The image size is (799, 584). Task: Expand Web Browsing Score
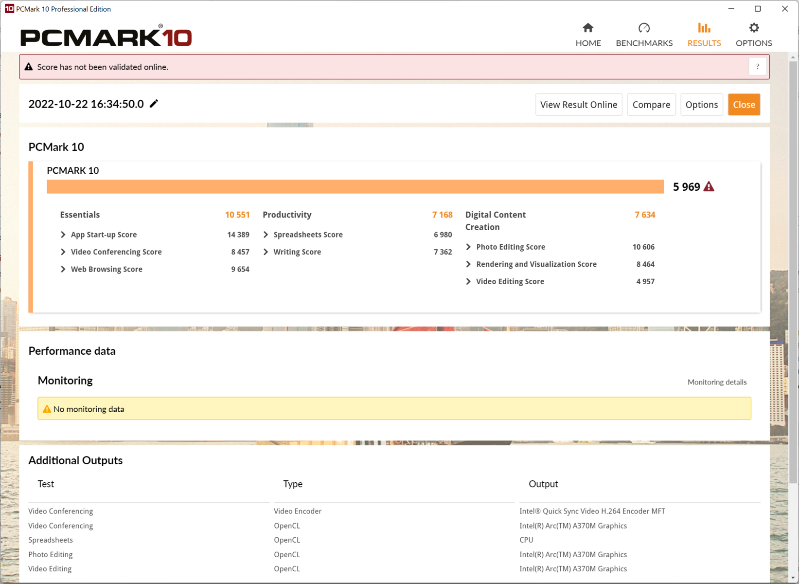click(63, 269)
